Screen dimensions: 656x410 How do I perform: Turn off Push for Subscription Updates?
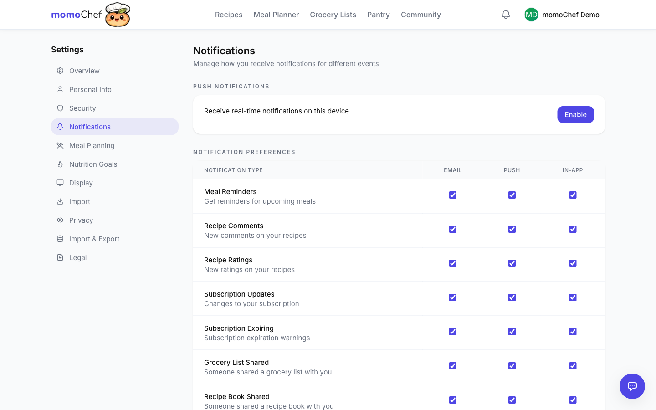(x=512, y=297)
